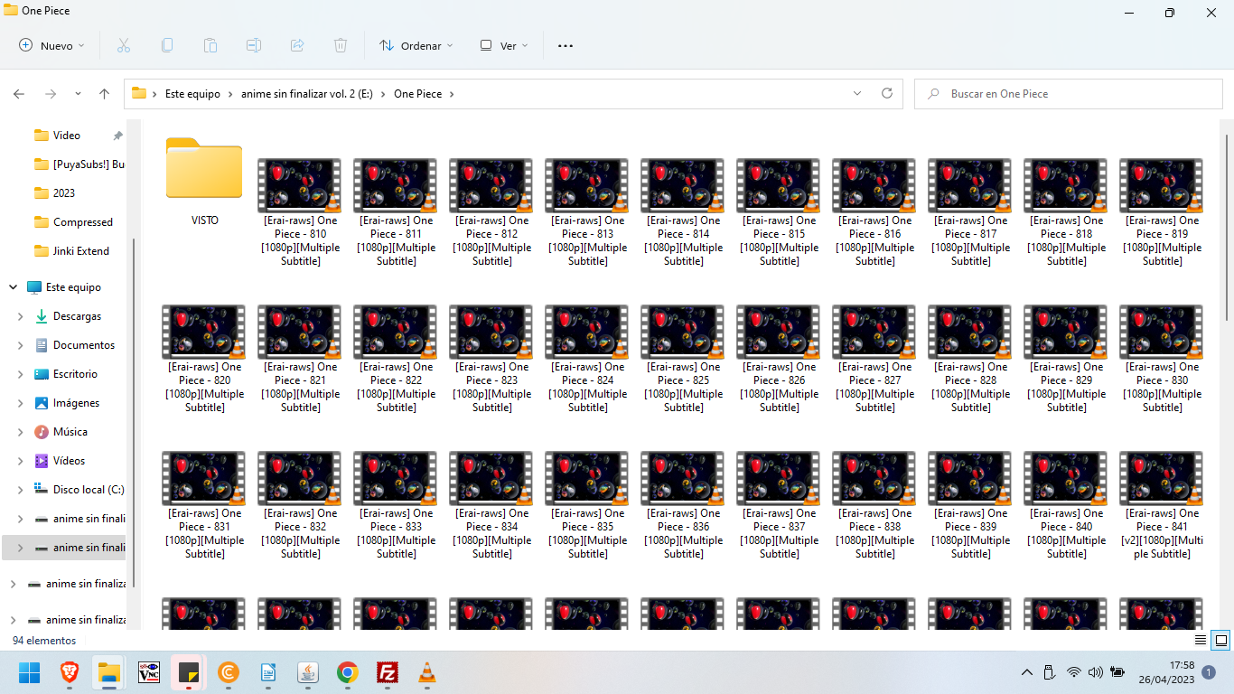Click Este equipo in the address bar
The image size is (1234, 694).
coord(192,94)
